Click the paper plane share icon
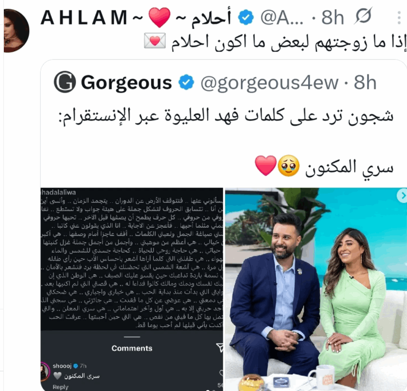 [220, 347]
